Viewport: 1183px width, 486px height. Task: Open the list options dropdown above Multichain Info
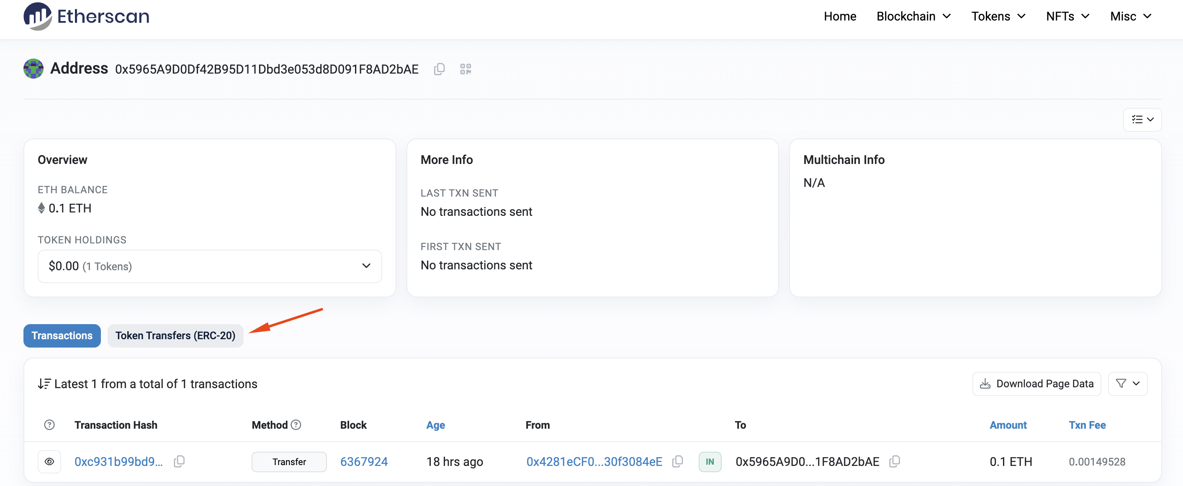tap(1142, 120)
